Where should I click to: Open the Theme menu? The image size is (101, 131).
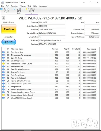[x=23, y=6]
